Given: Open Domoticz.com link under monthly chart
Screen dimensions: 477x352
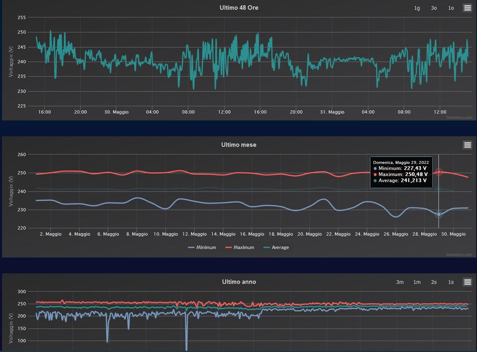Looking at the screenshot, I should pos(459,255).
